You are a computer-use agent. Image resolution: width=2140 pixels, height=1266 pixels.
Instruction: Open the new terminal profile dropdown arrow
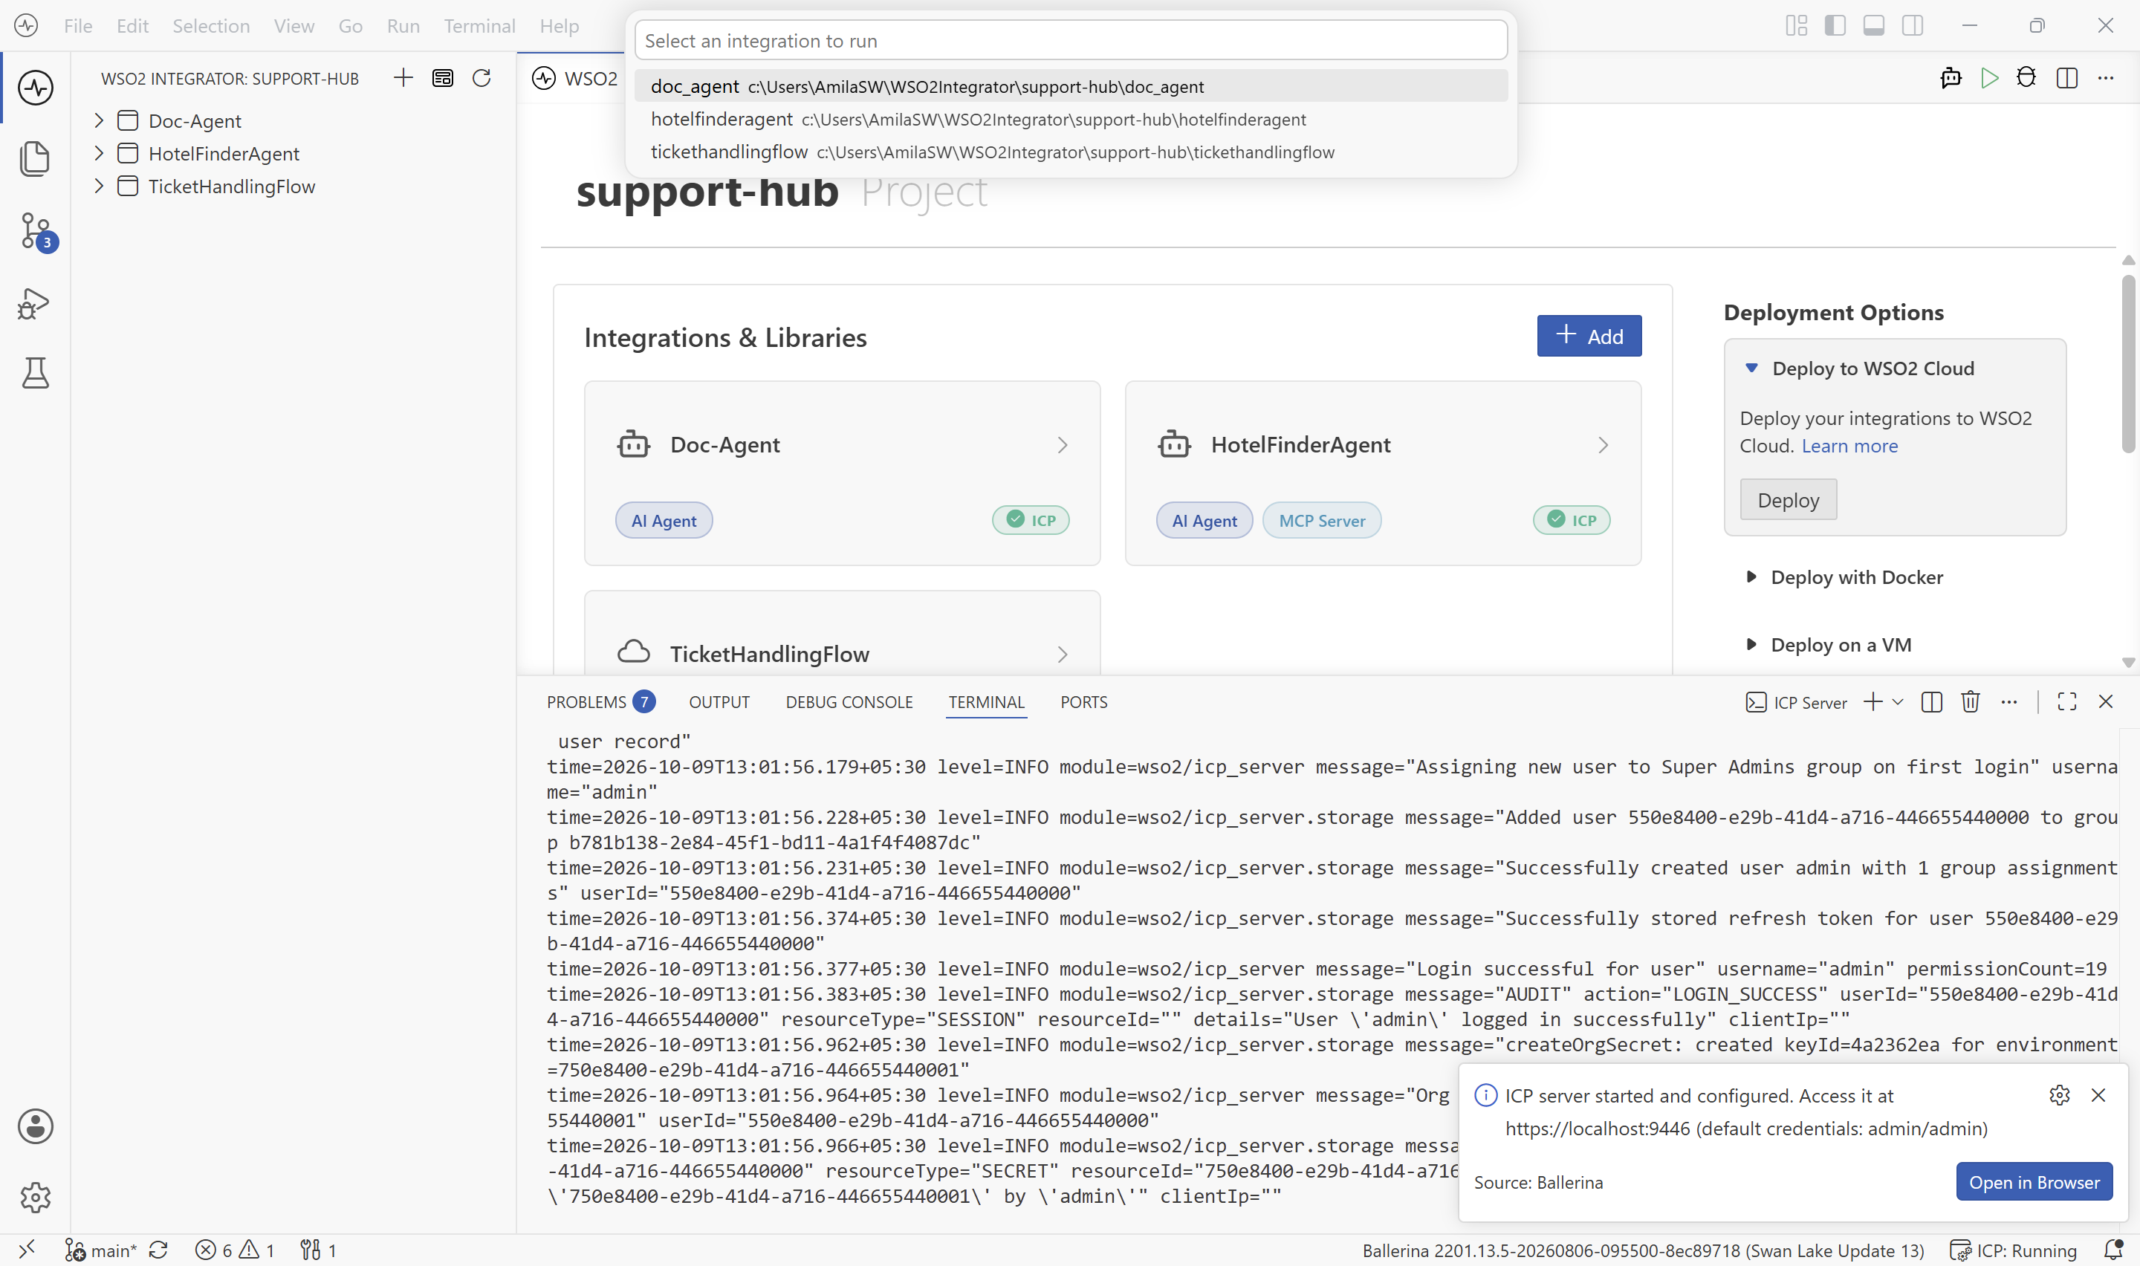(x=1898, y=702)
